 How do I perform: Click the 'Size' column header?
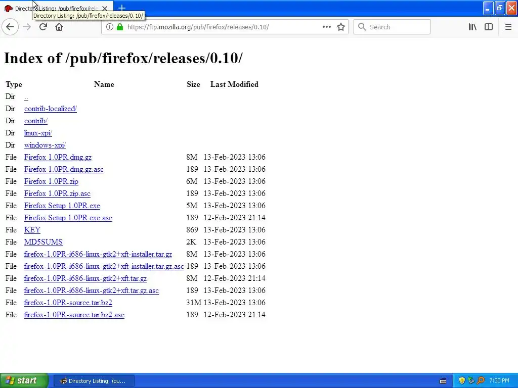point(193,84)
